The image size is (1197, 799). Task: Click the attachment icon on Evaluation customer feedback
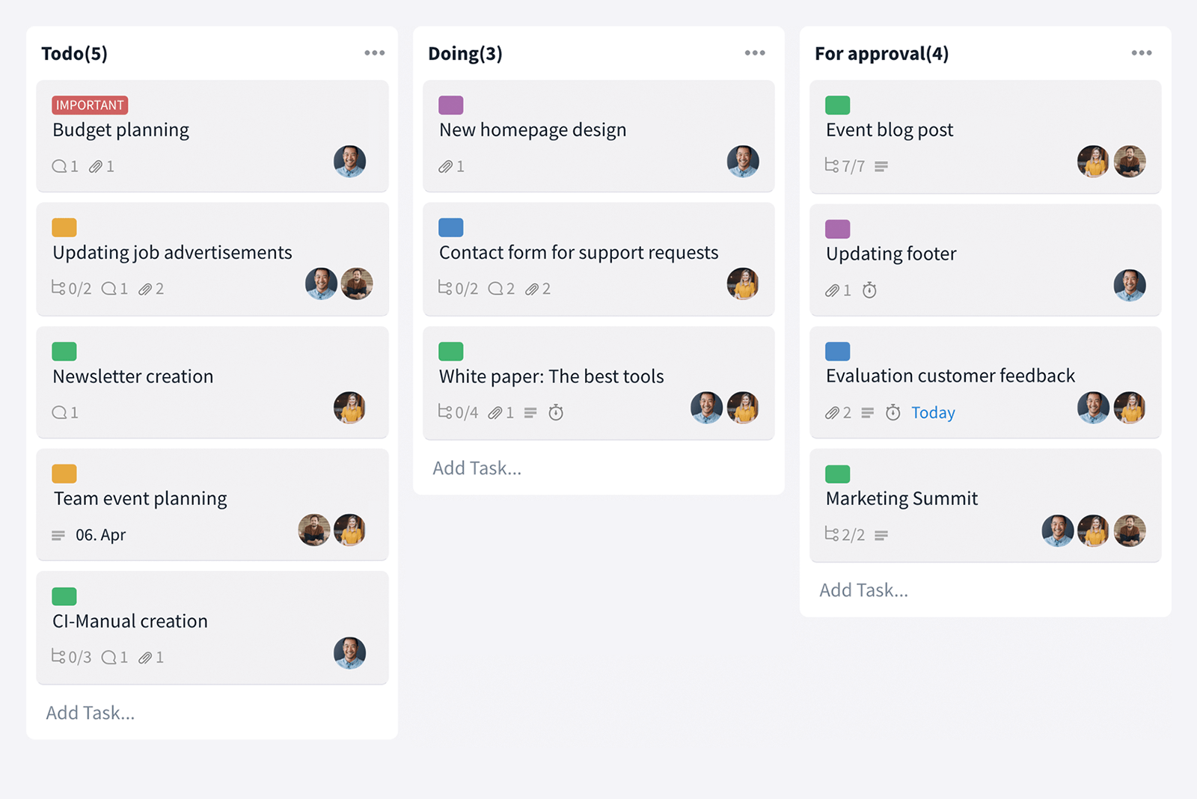[x=833, y=413]
